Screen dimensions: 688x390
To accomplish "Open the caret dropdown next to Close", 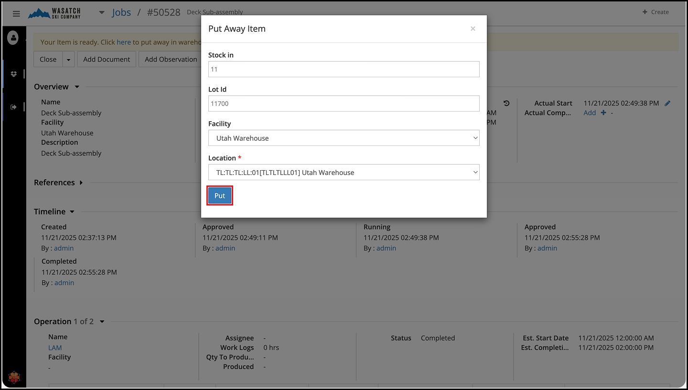I will pos(68,60).
